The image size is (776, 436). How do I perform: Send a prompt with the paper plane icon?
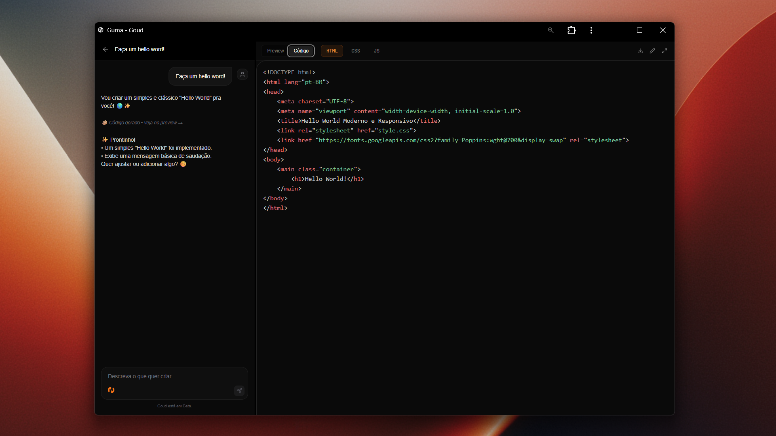pos(239,391)
